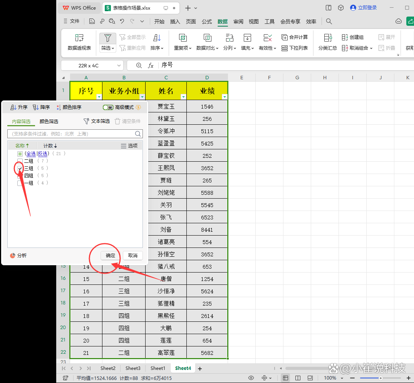Image resolution: width=414 pixels, height=383 pixels.
Task: Click the Validity (有效性) icon
Action: coord(267,38)
